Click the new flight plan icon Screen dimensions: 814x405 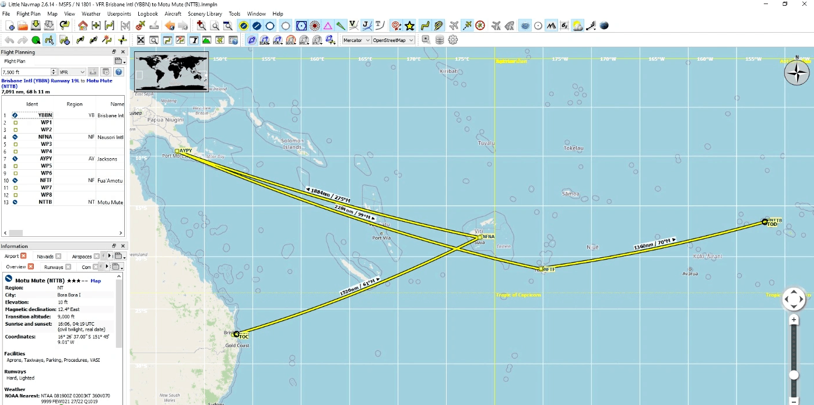point(10,26)
